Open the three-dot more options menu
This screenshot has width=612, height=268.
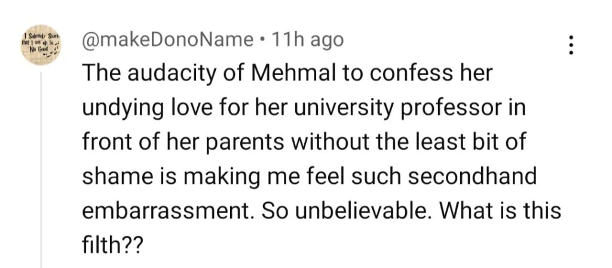(x=571, y=44)
